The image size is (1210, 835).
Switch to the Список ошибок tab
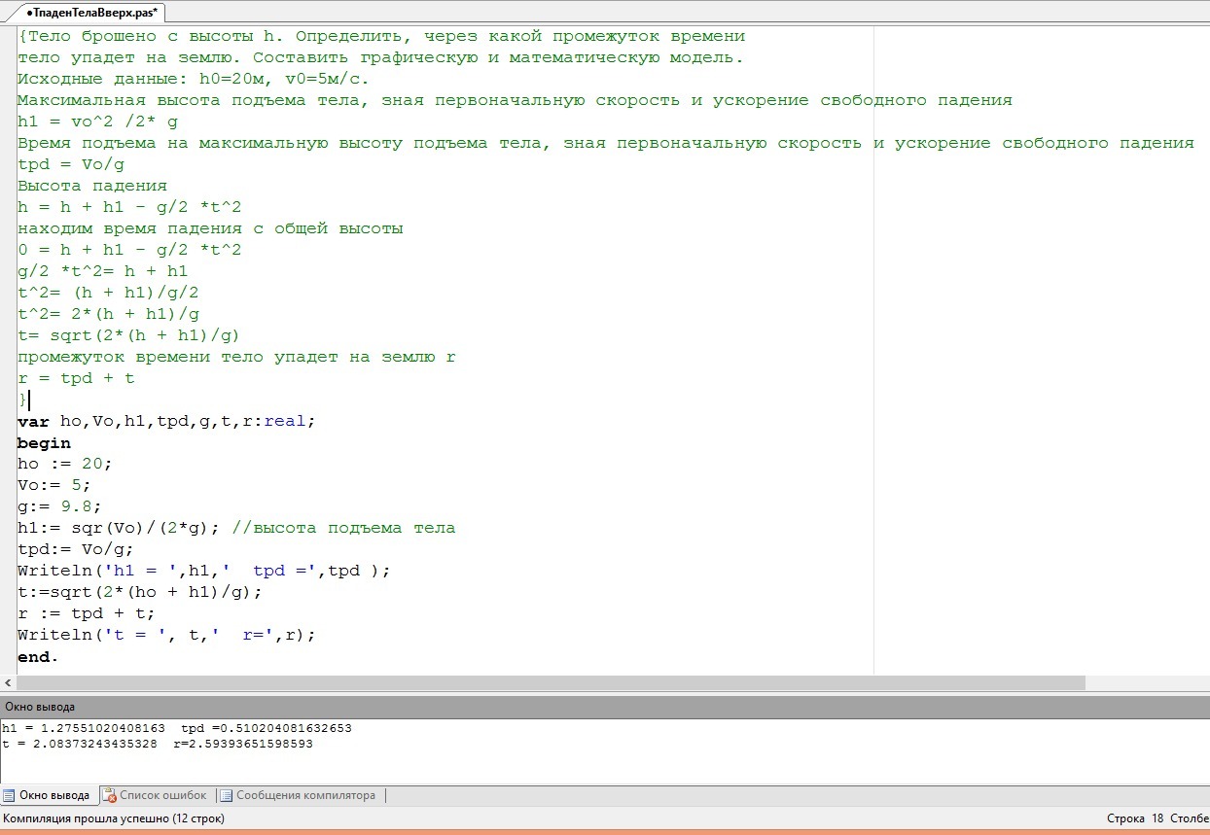[162, 795]
